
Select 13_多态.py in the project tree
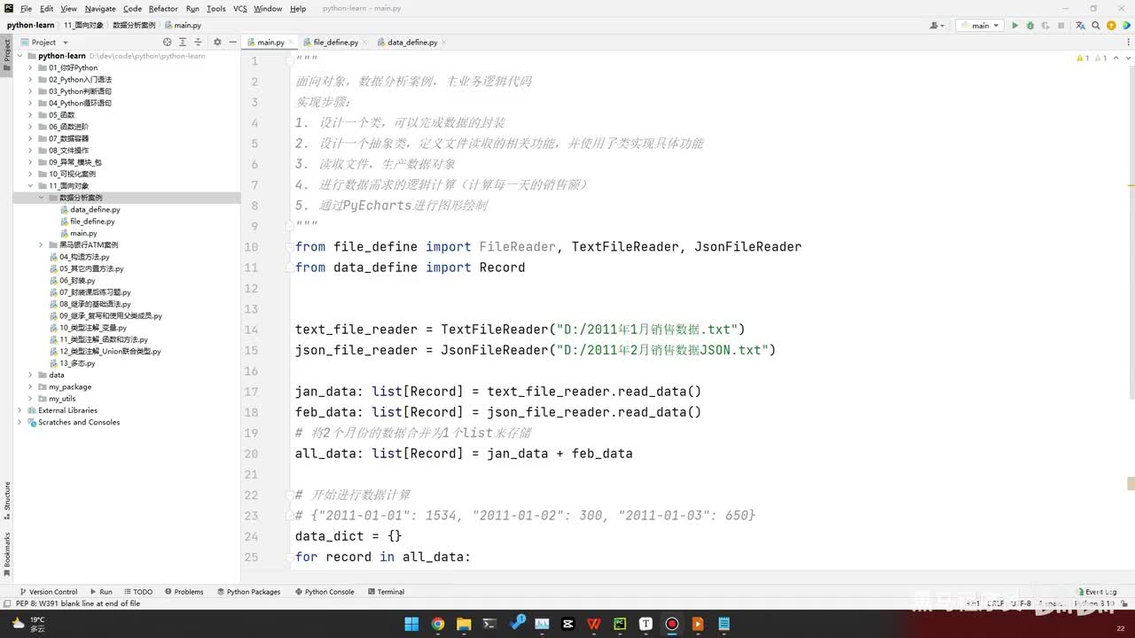[77, 363]
